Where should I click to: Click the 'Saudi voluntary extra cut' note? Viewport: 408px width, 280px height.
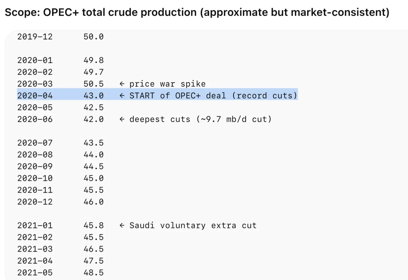coord(193,225)
